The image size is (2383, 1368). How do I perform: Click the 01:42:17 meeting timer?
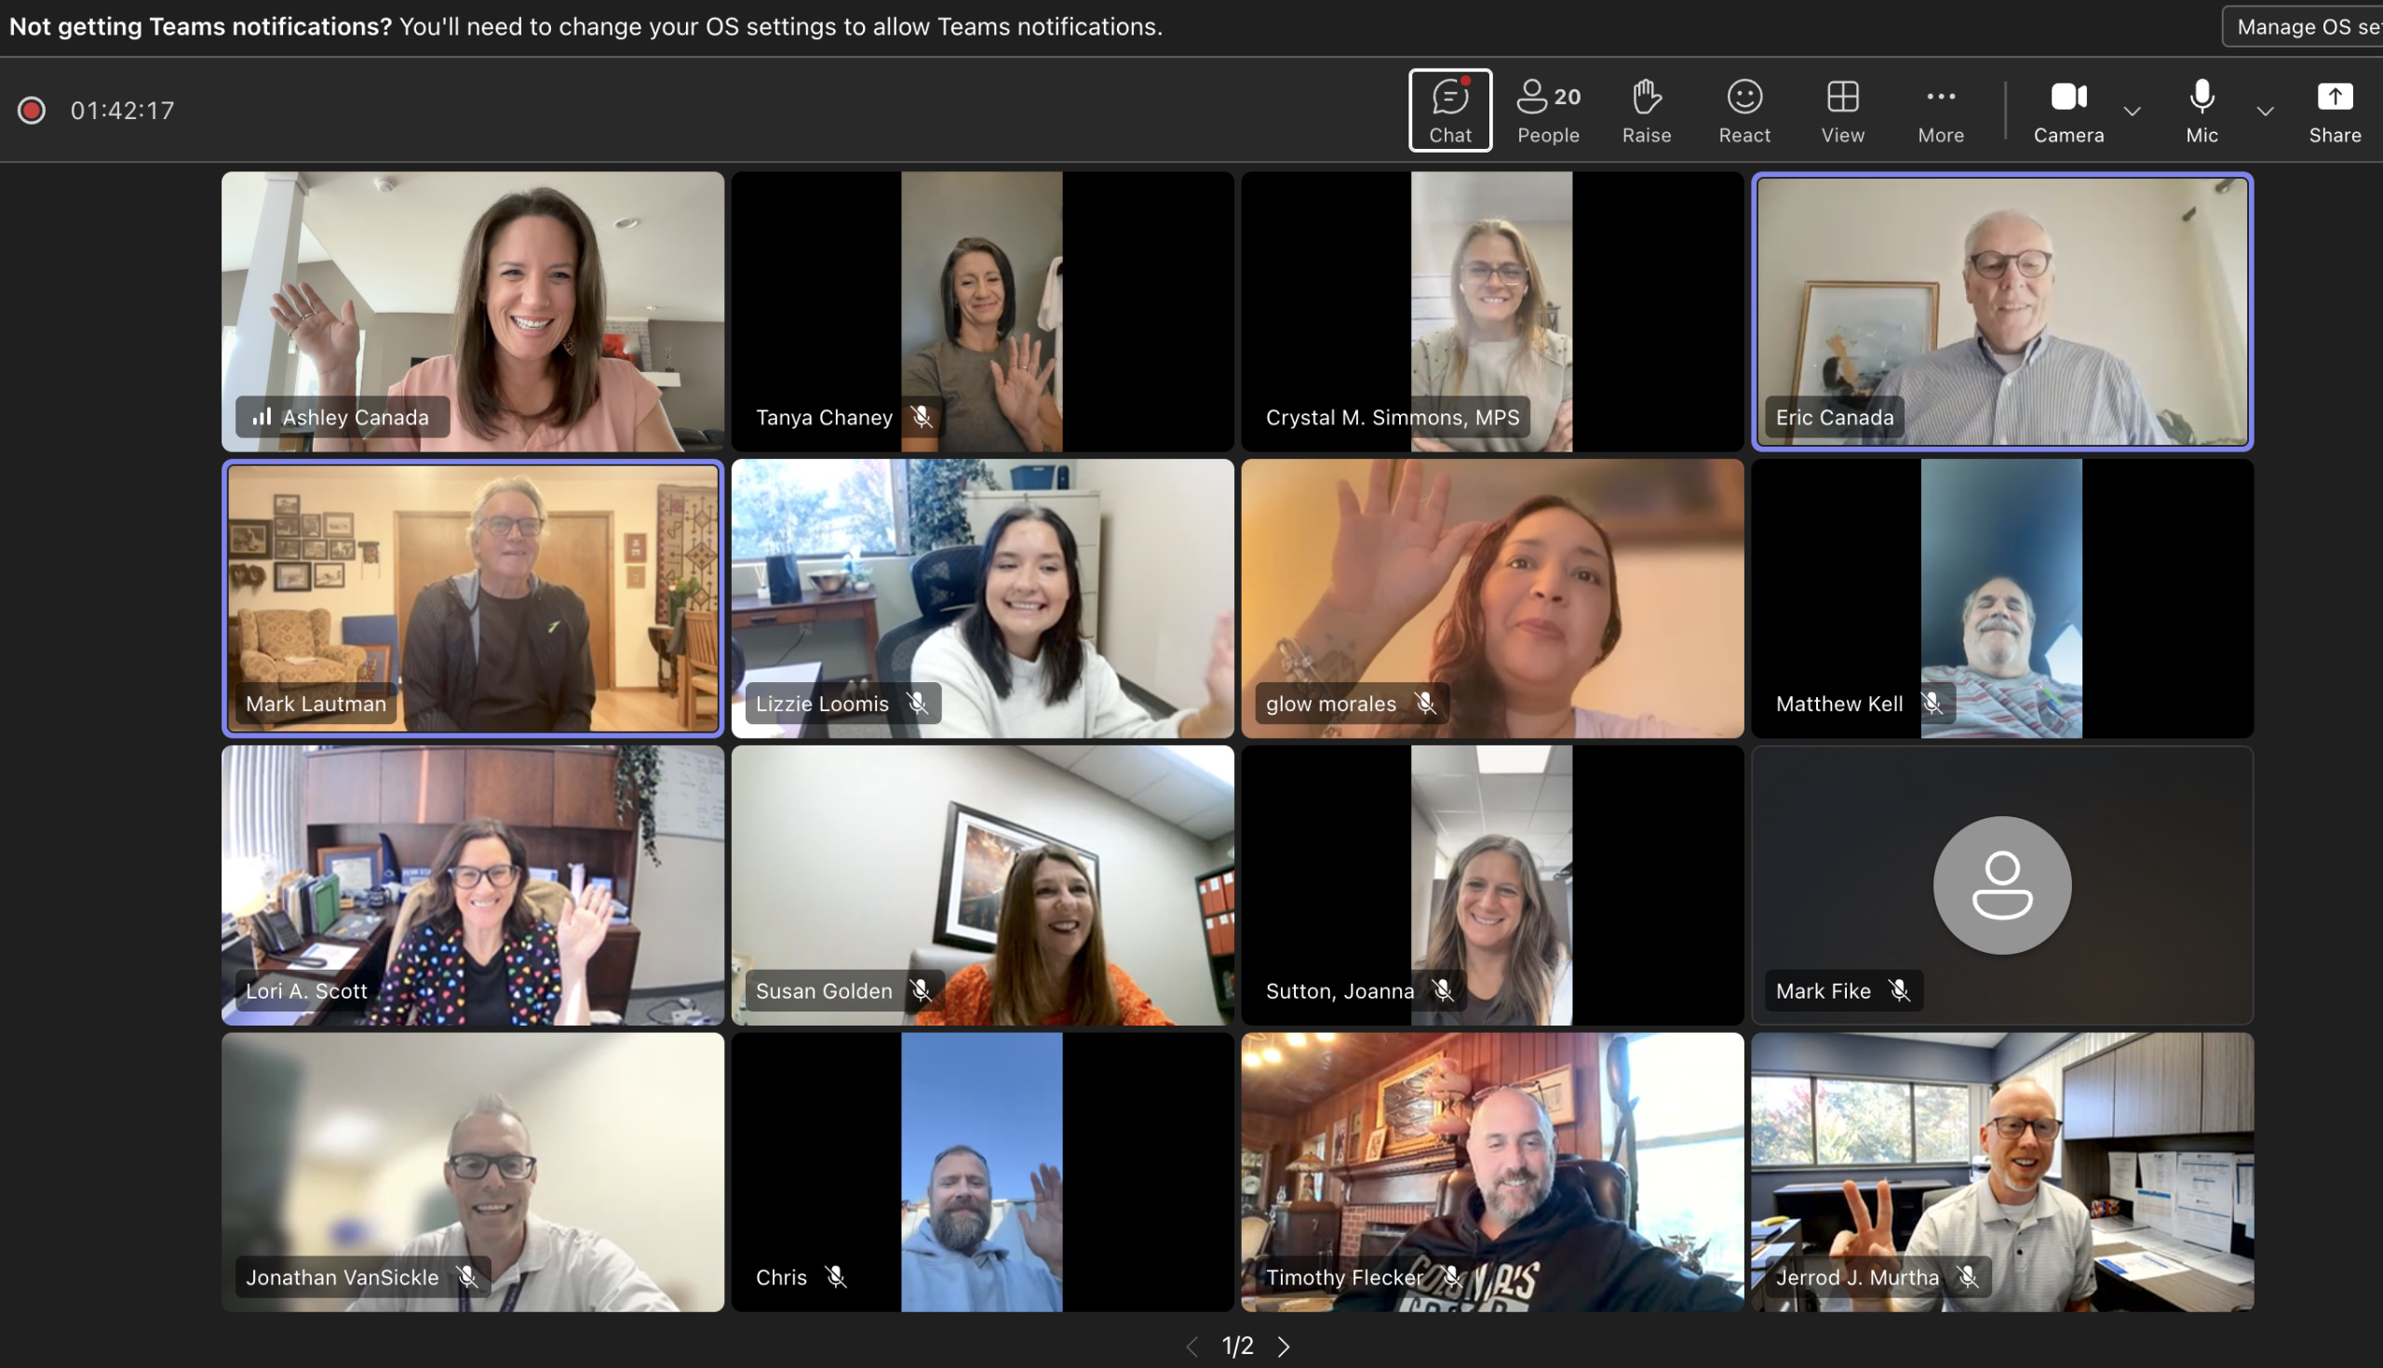[123, 111]
